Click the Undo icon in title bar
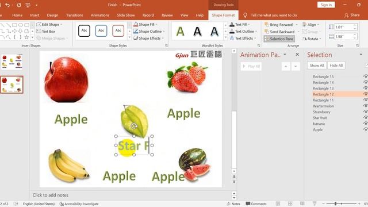368x207 pixels. 7,5
